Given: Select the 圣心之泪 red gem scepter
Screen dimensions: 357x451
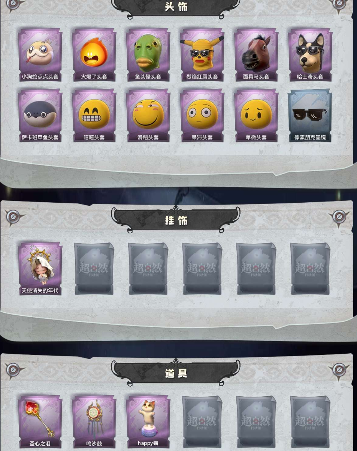Looking at the screenshot, I should pyautogui.click(x=40, y=422).
